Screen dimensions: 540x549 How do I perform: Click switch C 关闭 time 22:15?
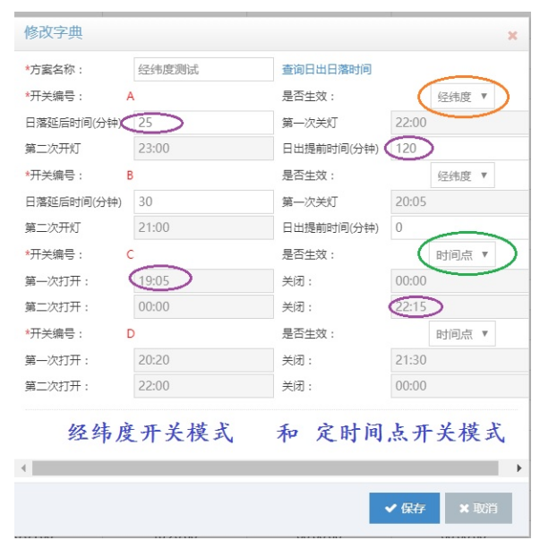tap(457, 307)
